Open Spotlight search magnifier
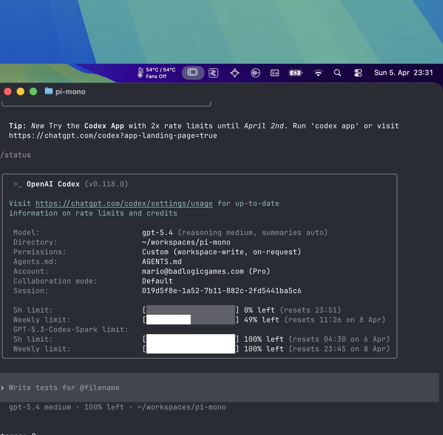 (337, 73)
